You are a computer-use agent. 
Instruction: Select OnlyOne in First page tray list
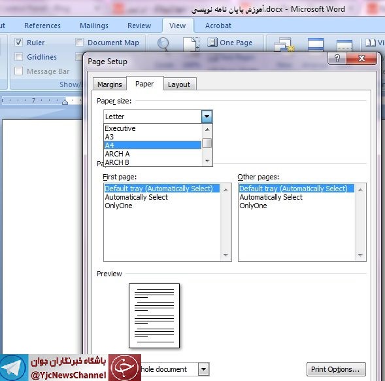point(118,206)
